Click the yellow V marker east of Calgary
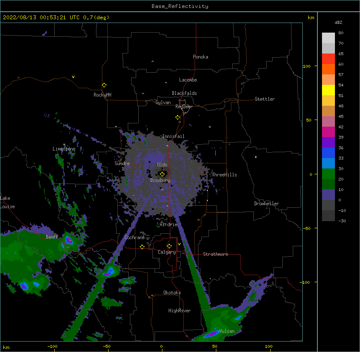 179,244
